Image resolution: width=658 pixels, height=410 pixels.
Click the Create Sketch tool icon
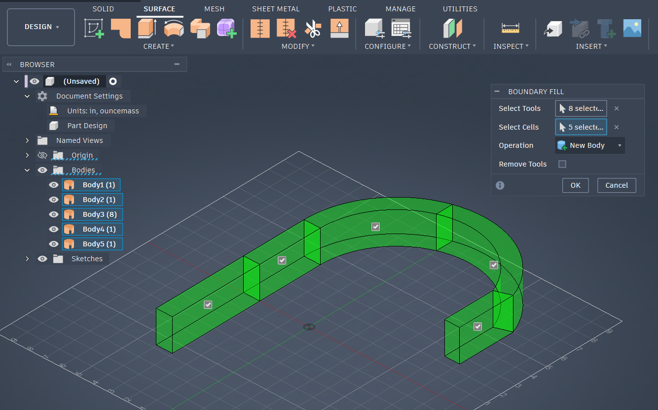pyautogui.click(x=94, y=28)
